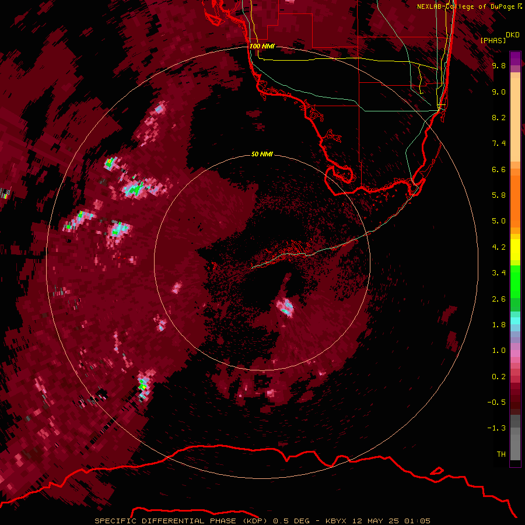Click the 4.2 legend value
This screenshot has width=525, height=525.
tap(499, 247)
